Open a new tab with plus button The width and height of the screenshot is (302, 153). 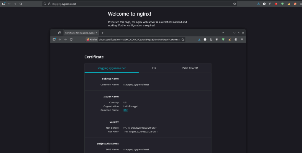pos(103,33)
